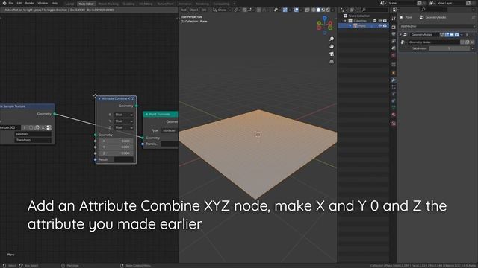This screenshot has width=478, height=268.
Task: Collapse the GeometryNodes modifier panel
Action: 401,35
